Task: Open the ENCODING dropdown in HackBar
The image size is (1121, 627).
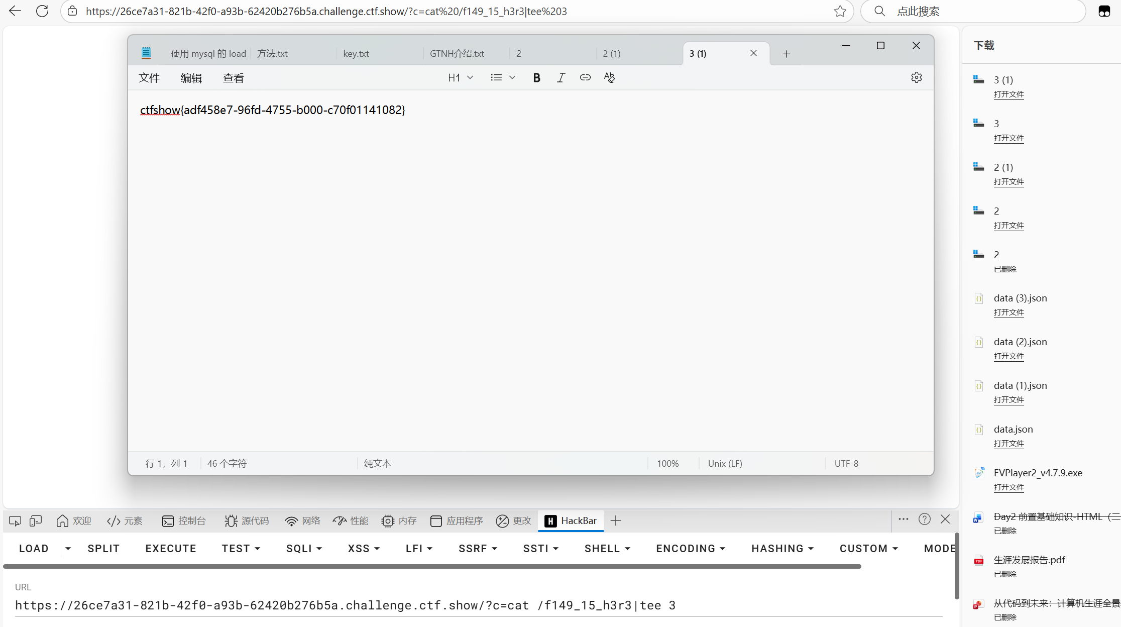Action: point(691,549)
